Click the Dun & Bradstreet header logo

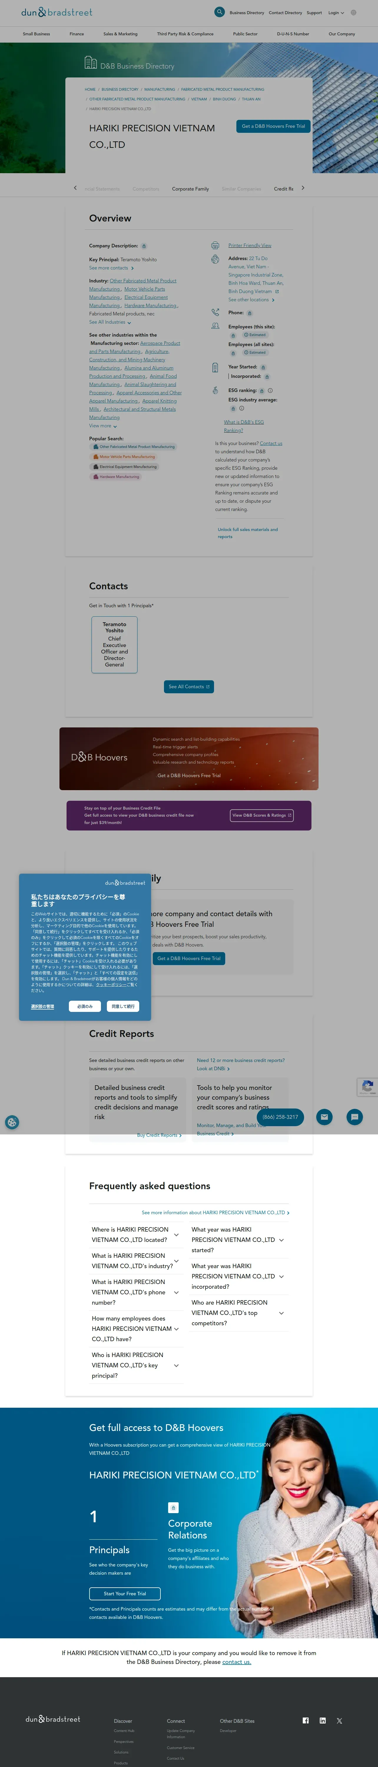[56, 12]
